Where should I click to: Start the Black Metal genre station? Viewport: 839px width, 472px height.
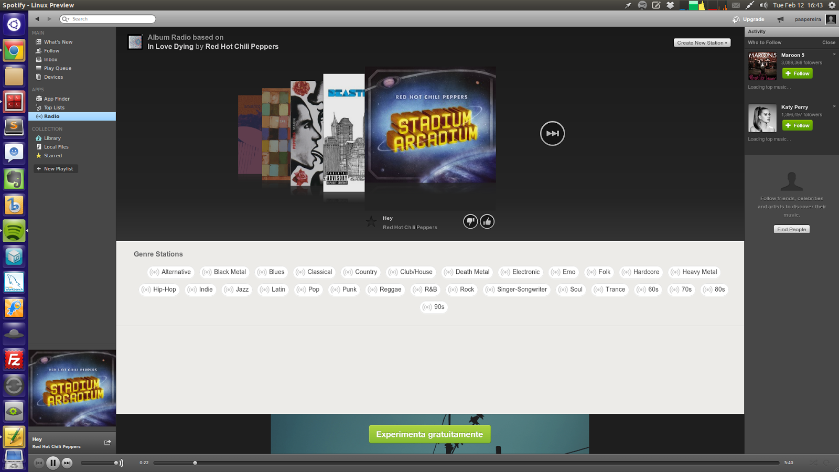pyautogui.click(x=224, y=272)
